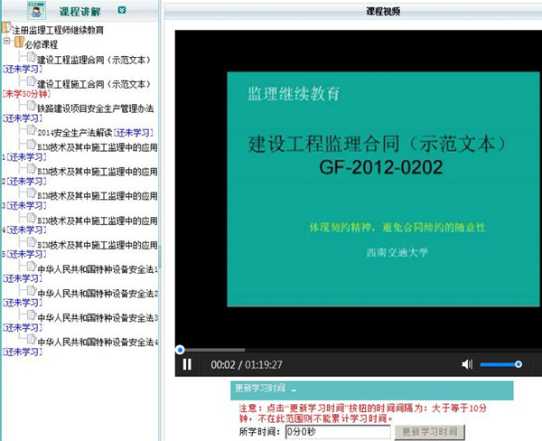
Task: Click the 课程视频 panel header
Action: (353, 12)
